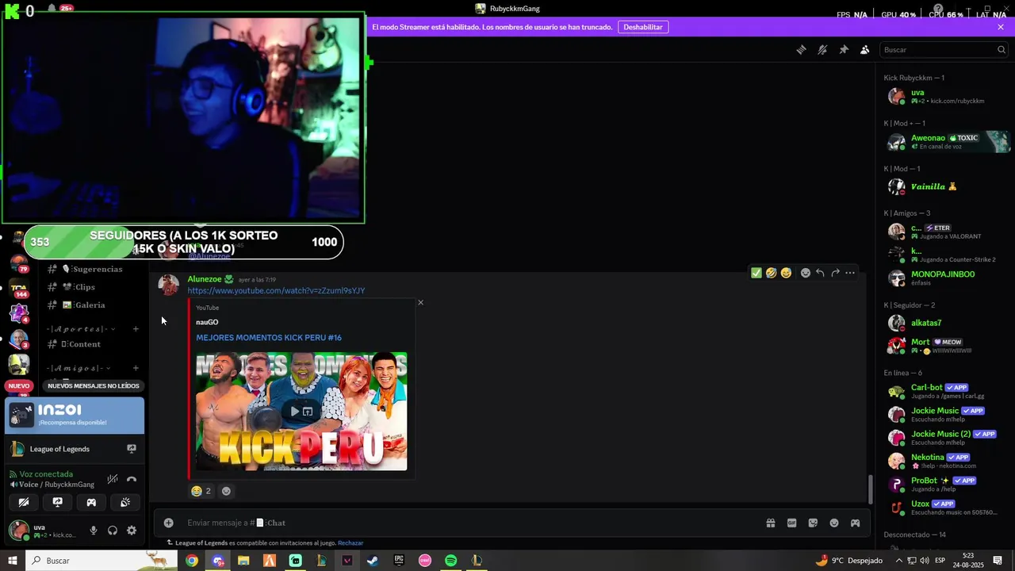Add rolling-laughing emoji reaction to message
This screenshot has width=1015, height=571.
coord(771,273)
